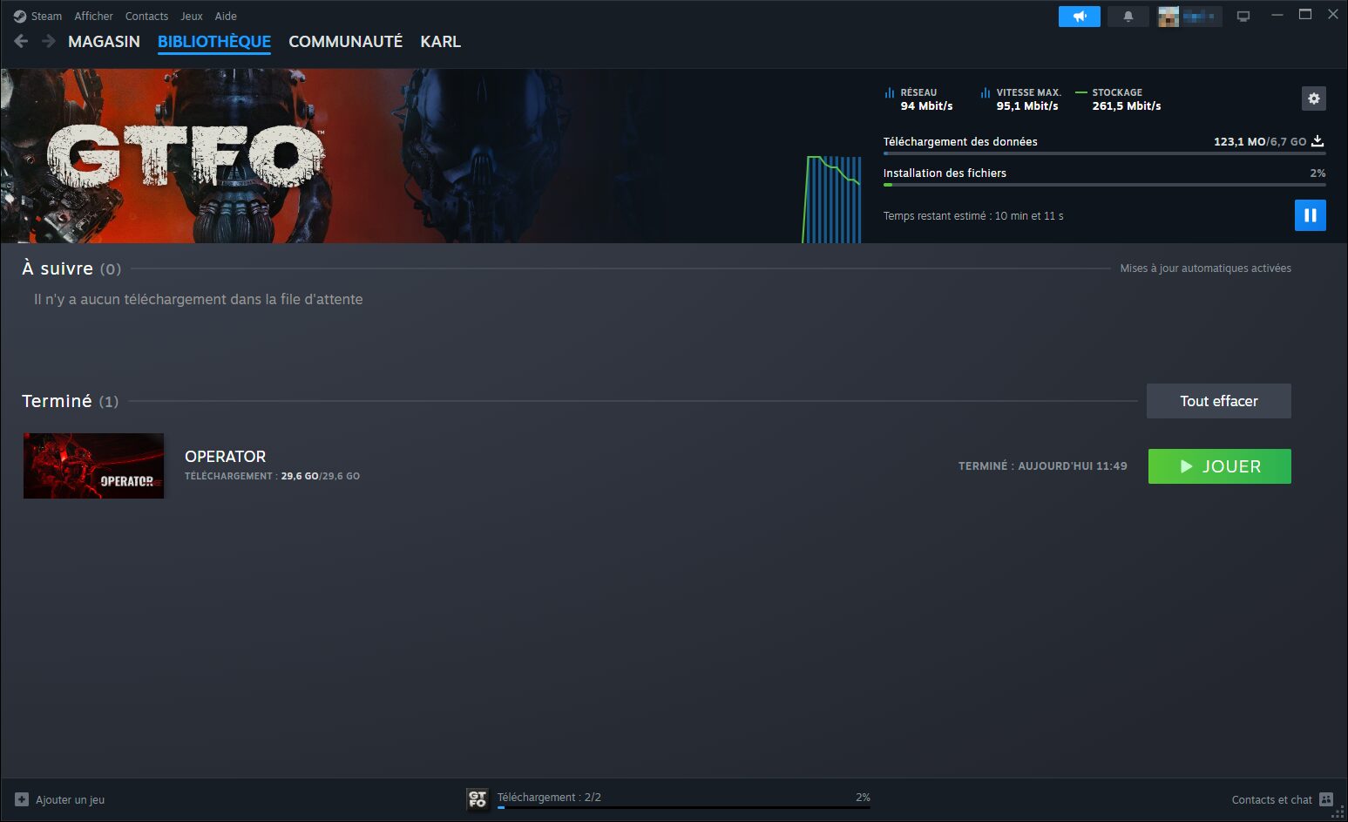Click the 'Tout effacer' button
This screenshot has height=822, width=1348.
coord(1218,401)
